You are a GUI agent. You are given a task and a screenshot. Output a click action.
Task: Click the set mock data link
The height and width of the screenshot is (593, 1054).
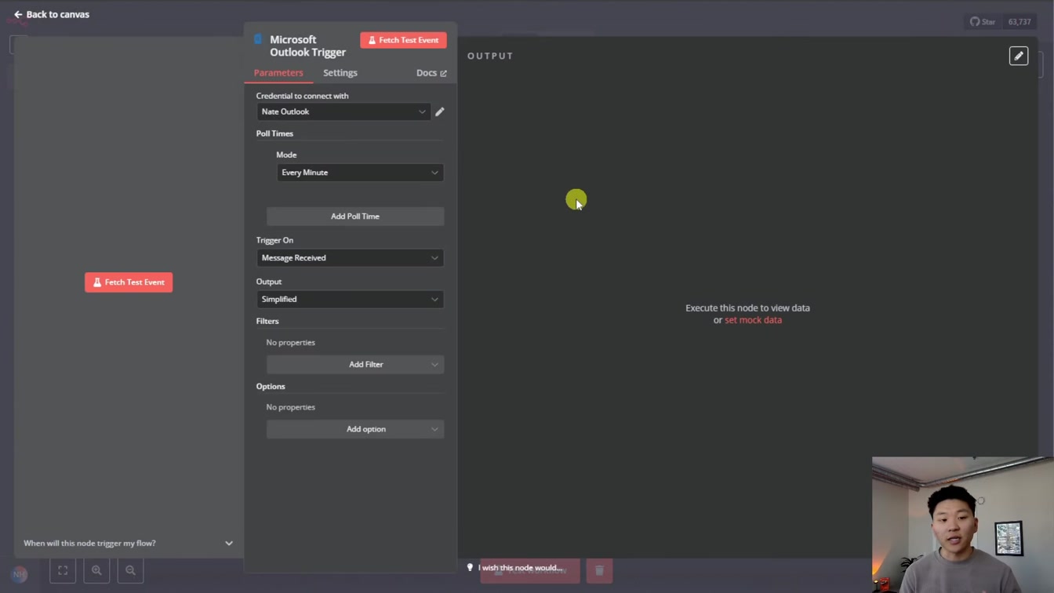coord(753,320)
